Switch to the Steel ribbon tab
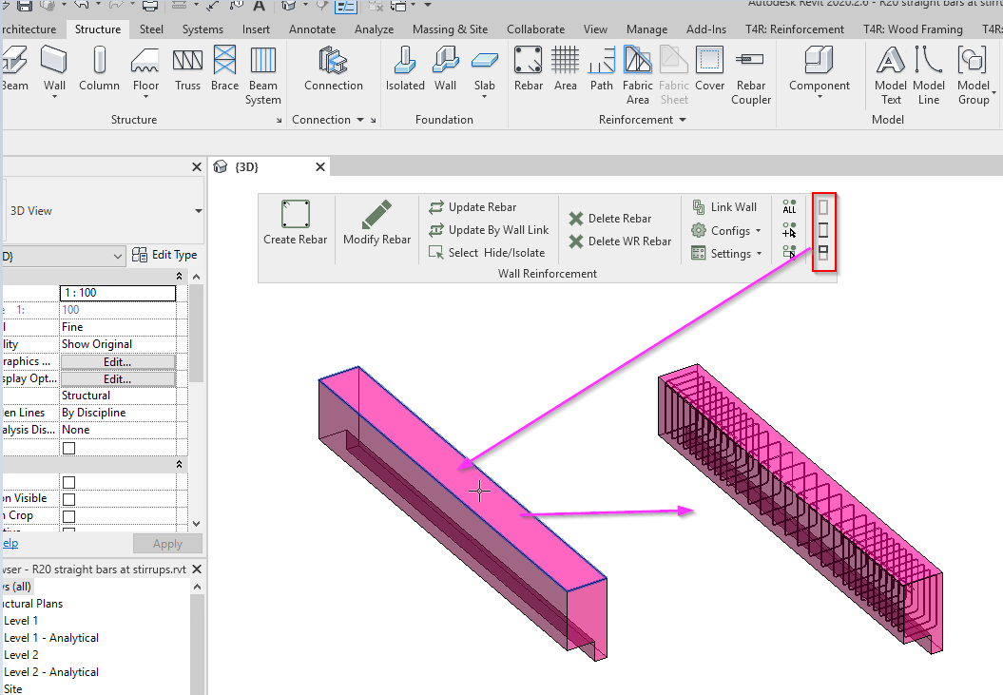Viewport: 1003px width, 695px height. (x=151, y=29)
